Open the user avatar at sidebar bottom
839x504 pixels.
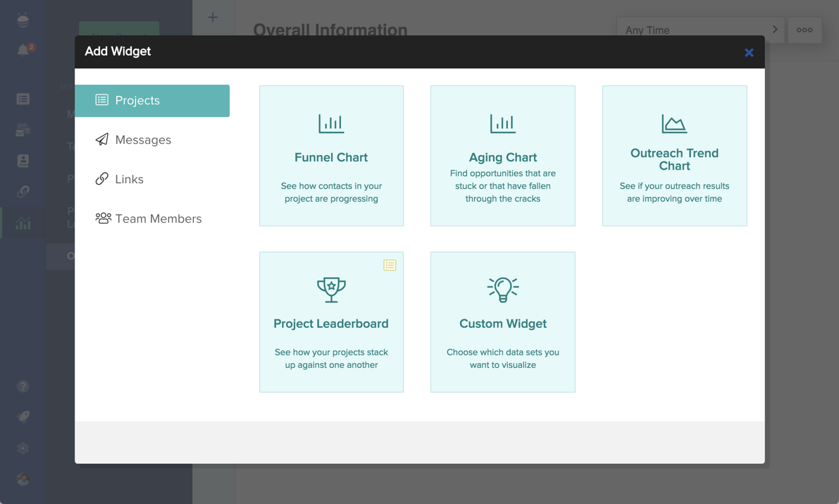(23, 479)
